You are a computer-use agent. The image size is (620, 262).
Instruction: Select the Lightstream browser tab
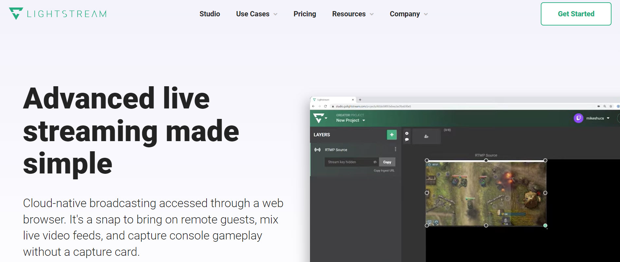(333, 100)
